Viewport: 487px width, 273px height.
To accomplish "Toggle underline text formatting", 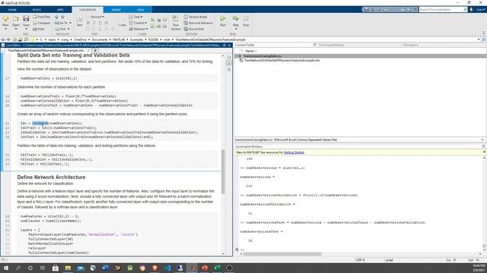I will (x=100, y=23).
